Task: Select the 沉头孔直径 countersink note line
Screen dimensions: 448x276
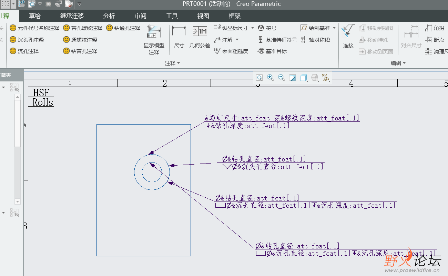Action: click(273, 167)
